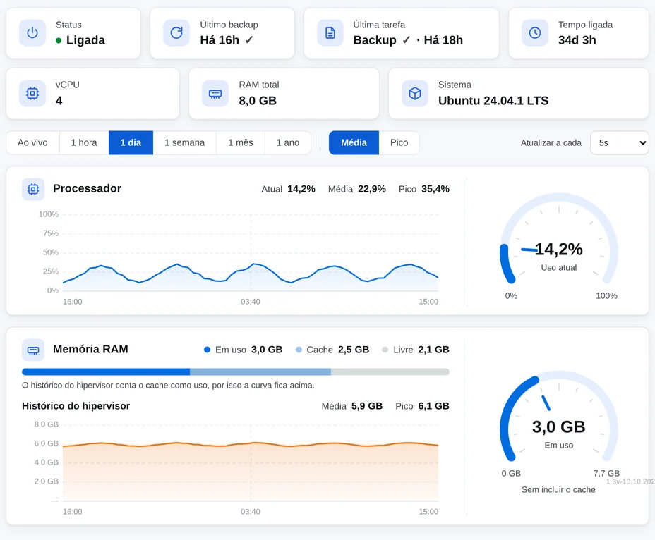655x540 pixels.
Task: Click the hypervisor cache explanation sentence
Action: tap(168, 385)
